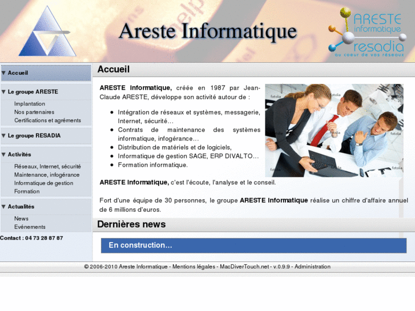Click the Formation informatique bullet text
Image resolution: width=415 pixels, height=311 pixels.
click(153, 165)
